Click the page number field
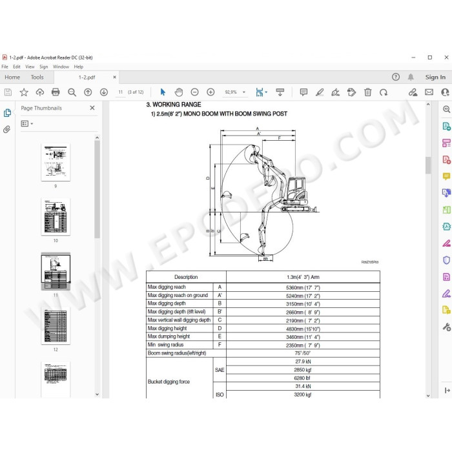This screenshot has width=452, height=452. pyautogui.click(x=121, y=92)
